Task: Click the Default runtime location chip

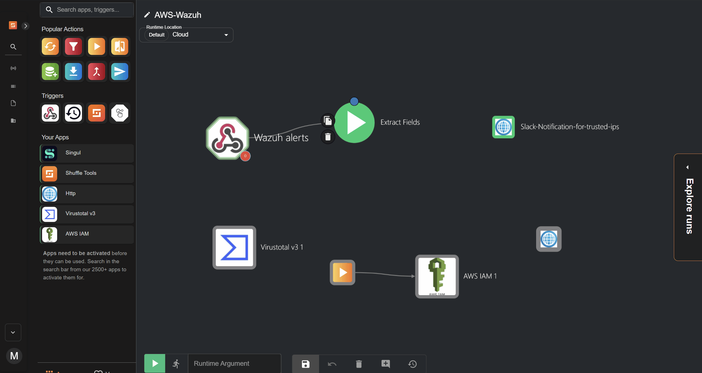Action: tap(156, 35)
